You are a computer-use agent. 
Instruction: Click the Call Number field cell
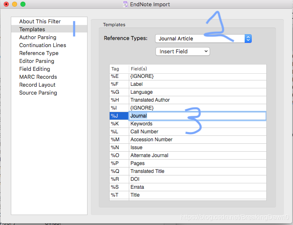pyautogui.click(x=198, y=132)
